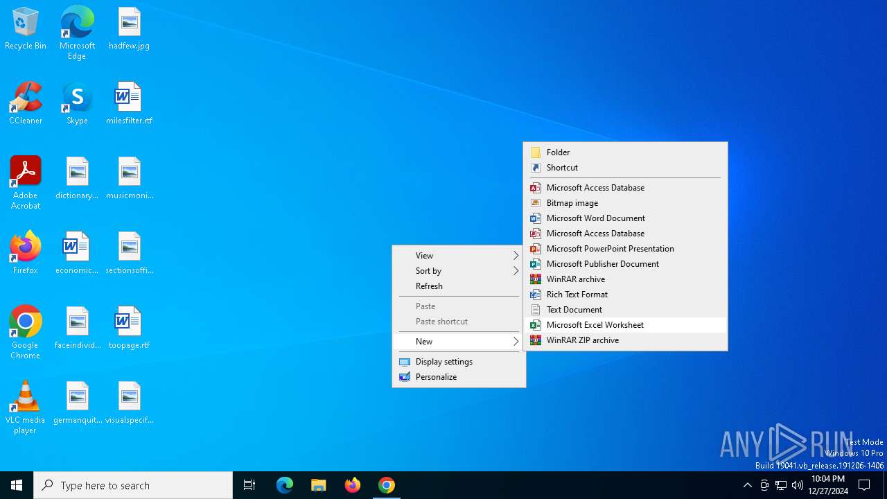The image size is (887, 499).
Task: Select the visualspecif image file icon
Action: [x=129, y=403]
